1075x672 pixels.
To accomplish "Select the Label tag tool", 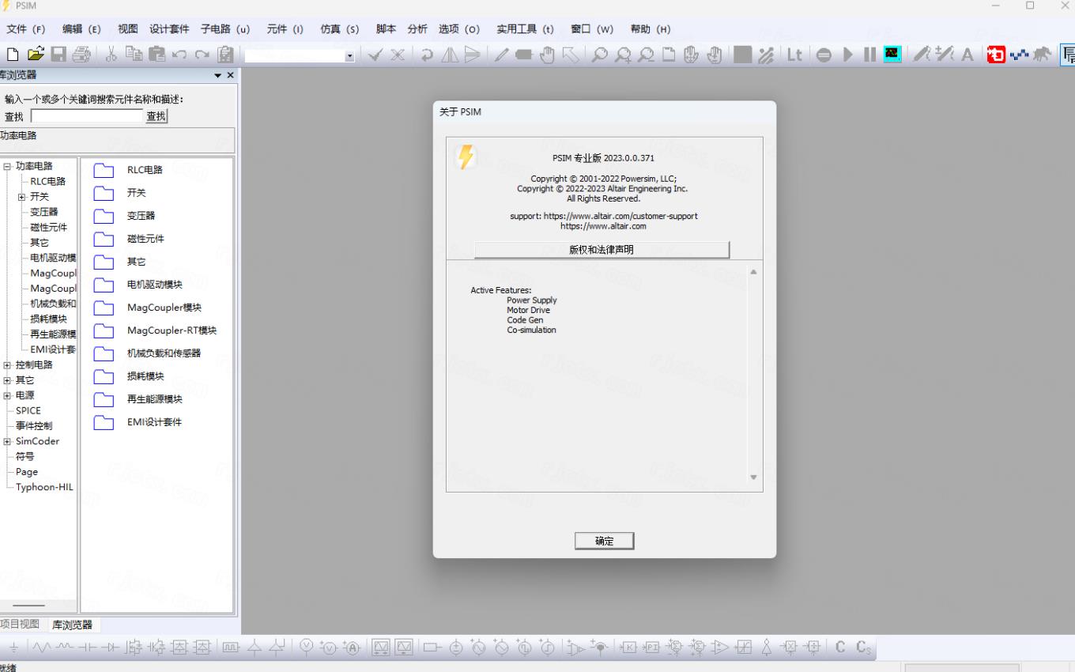I will click(x=524, y=55).
